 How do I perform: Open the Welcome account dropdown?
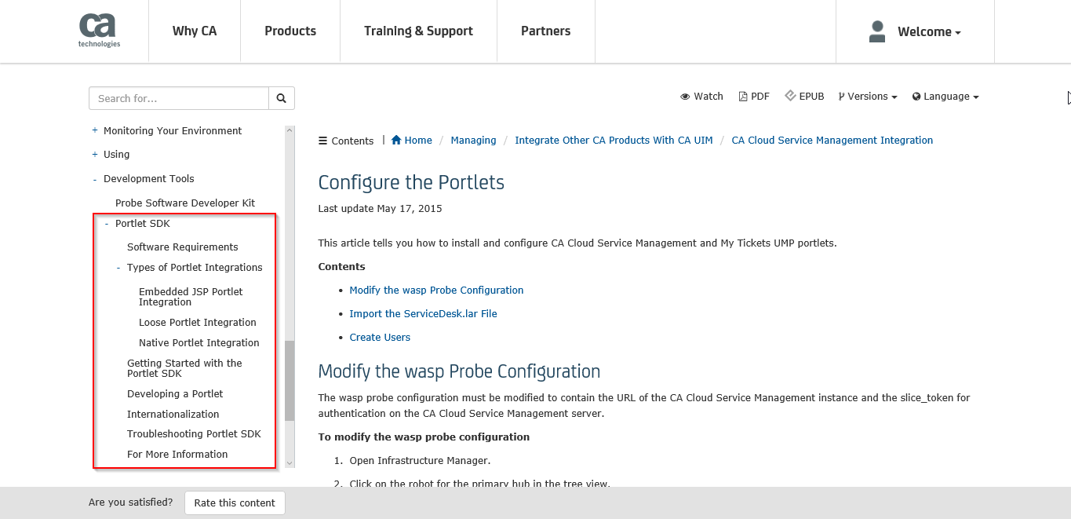click(x=929, y=32)
